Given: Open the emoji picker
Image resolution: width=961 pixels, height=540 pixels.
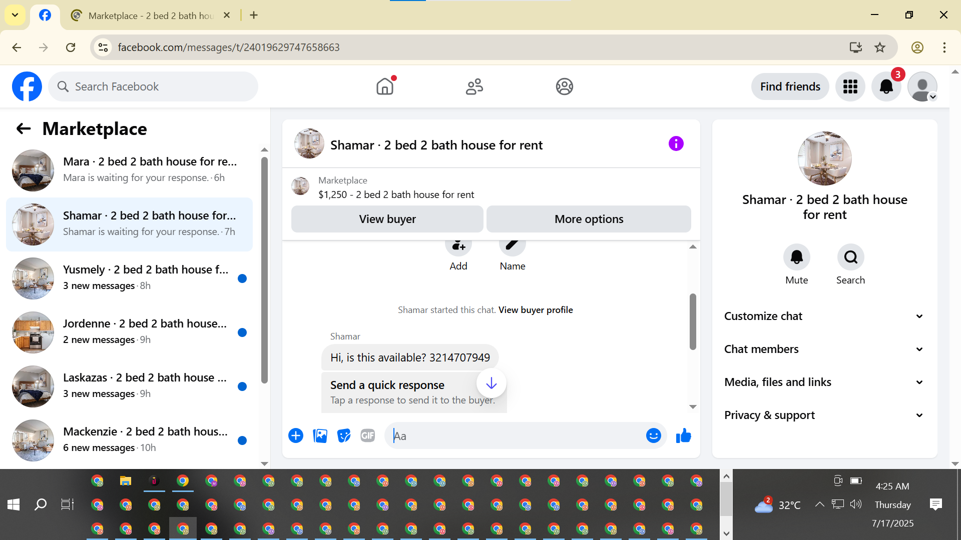Looking at the screenshot, I should [x=653, y=436].
